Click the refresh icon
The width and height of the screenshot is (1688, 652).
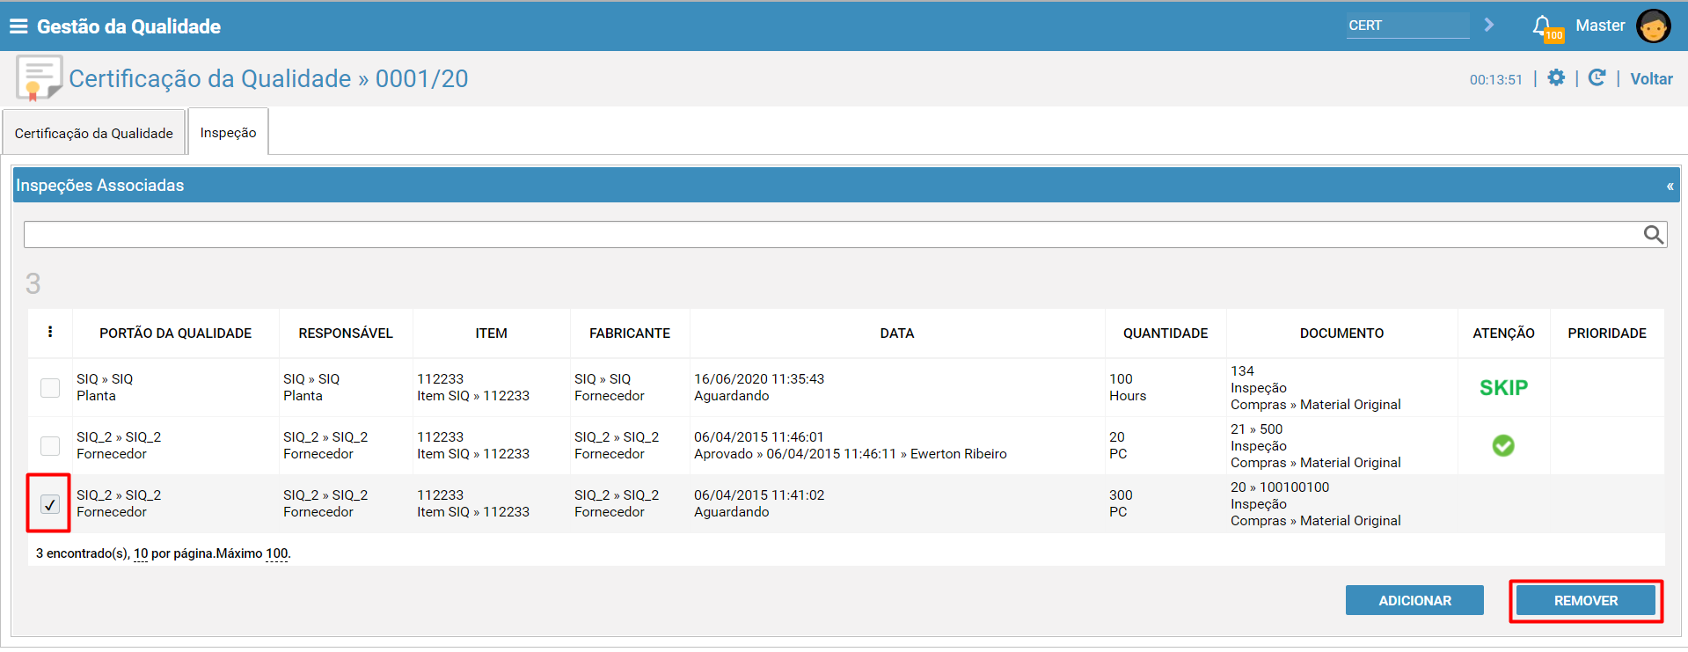[1597, 77]
